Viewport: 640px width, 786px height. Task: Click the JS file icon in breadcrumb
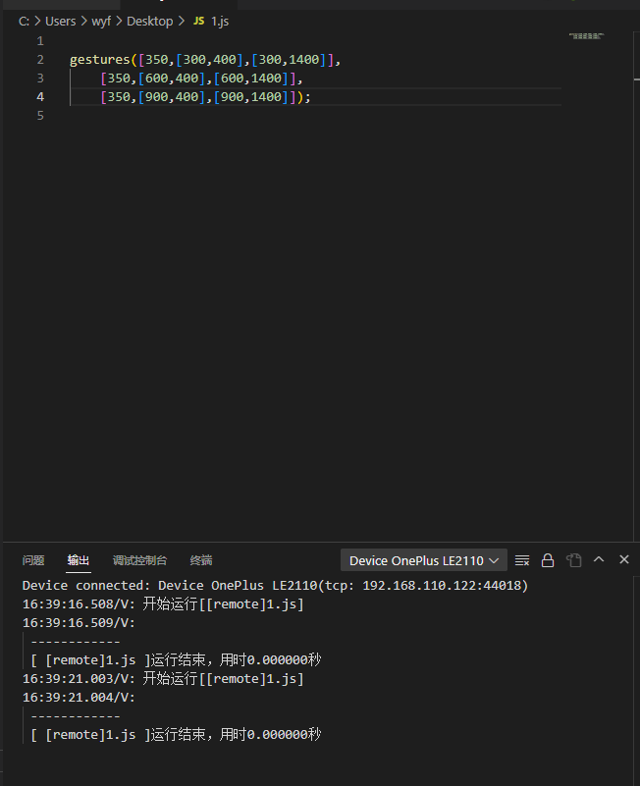pyautogui.click(x=198, y=21)
